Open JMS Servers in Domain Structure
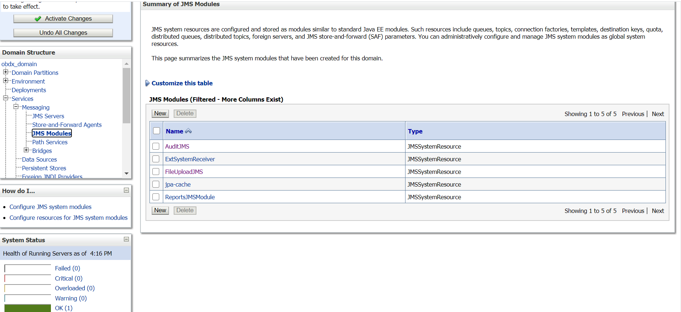The height and width of the screenshot is (312, 681). [48, 116]
